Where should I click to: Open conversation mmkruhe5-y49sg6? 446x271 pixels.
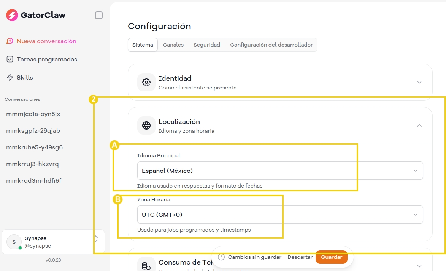tap(35, 147)
